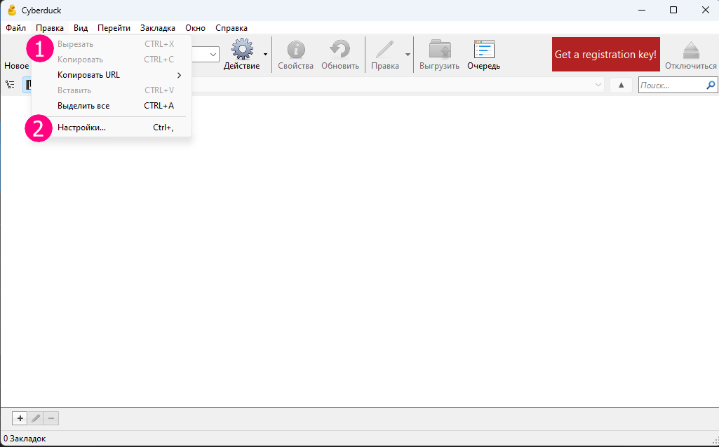Screen dimensions: 719x447
Task: Click Вырезать menu entry
Action: [112, 44]
